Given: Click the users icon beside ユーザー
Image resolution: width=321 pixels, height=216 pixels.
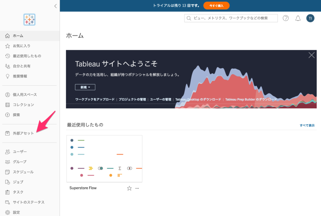Looking at the screenshot, I should click(x=7, y=152).
